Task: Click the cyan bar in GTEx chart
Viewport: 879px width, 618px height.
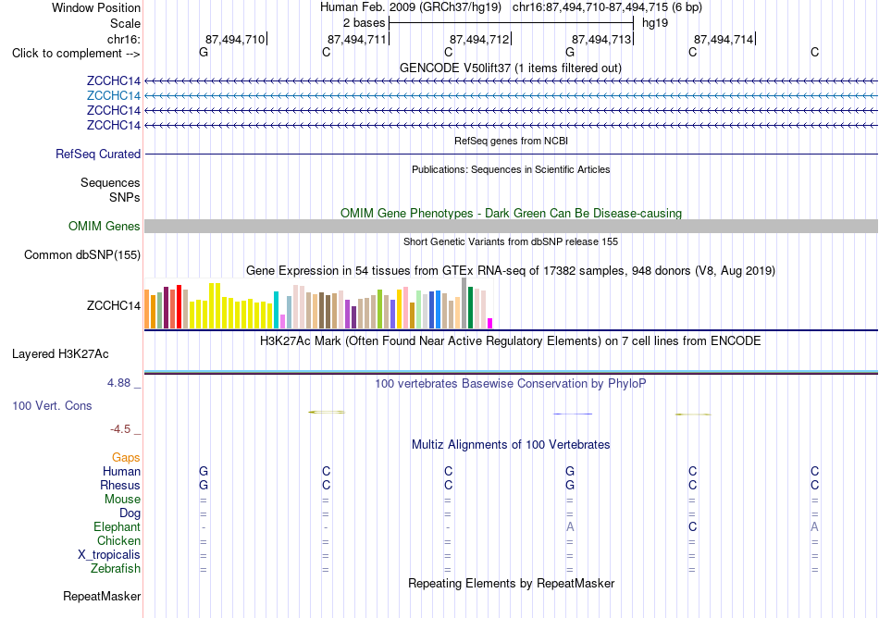Action: coord(276,310)
